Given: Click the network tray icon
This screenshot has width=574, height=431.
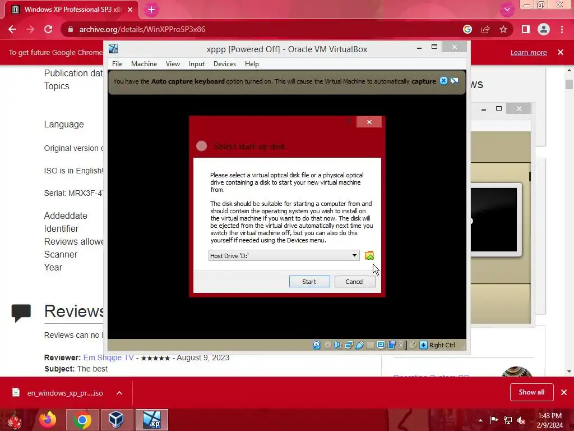Looking at the screenshot, I should (508, 420).
